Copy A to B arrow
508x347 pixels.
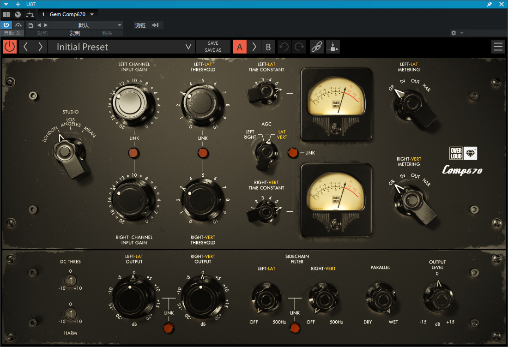pyautogui.click(x=254, y=47)
